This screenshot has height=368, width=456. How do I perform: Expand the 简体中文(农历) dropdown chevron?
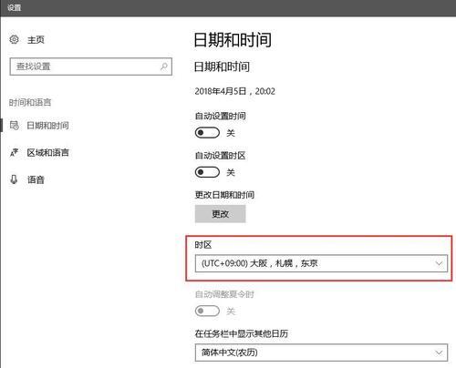[x=439, y=353]
